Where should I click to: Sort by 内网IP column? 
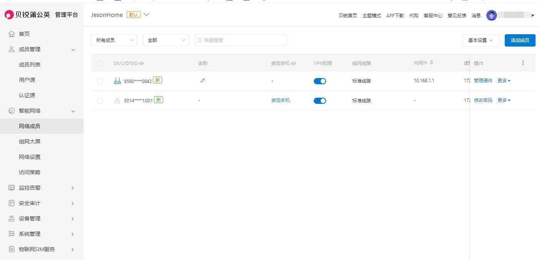[432, 62]
